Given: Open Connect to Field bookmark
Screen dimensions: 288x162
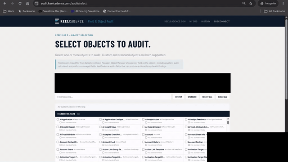Looking at the screenshot, I should [117, 11].
